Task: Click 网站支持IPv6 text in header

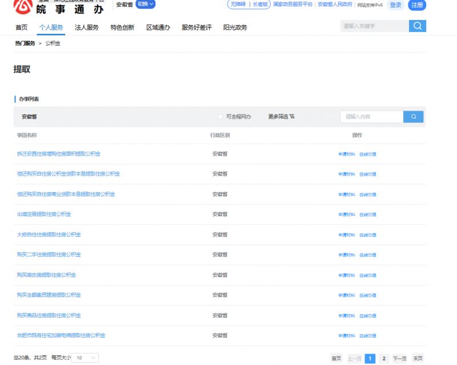Action: [370, 5]
